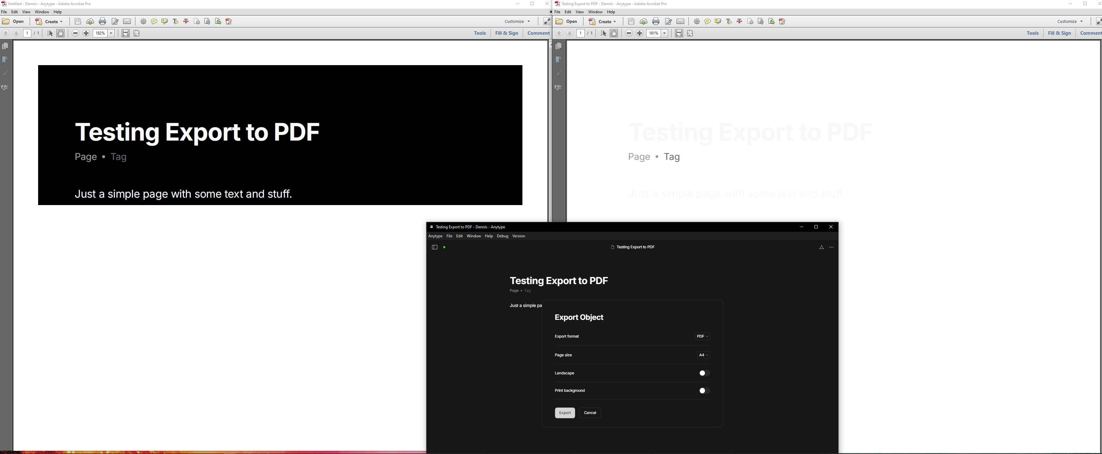Click fit one full page icon in left Acrobat

click(x=136, y=33)
